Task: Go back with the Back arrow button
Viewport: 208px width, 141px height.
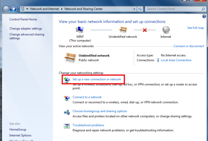Action: tap(6, 9)
